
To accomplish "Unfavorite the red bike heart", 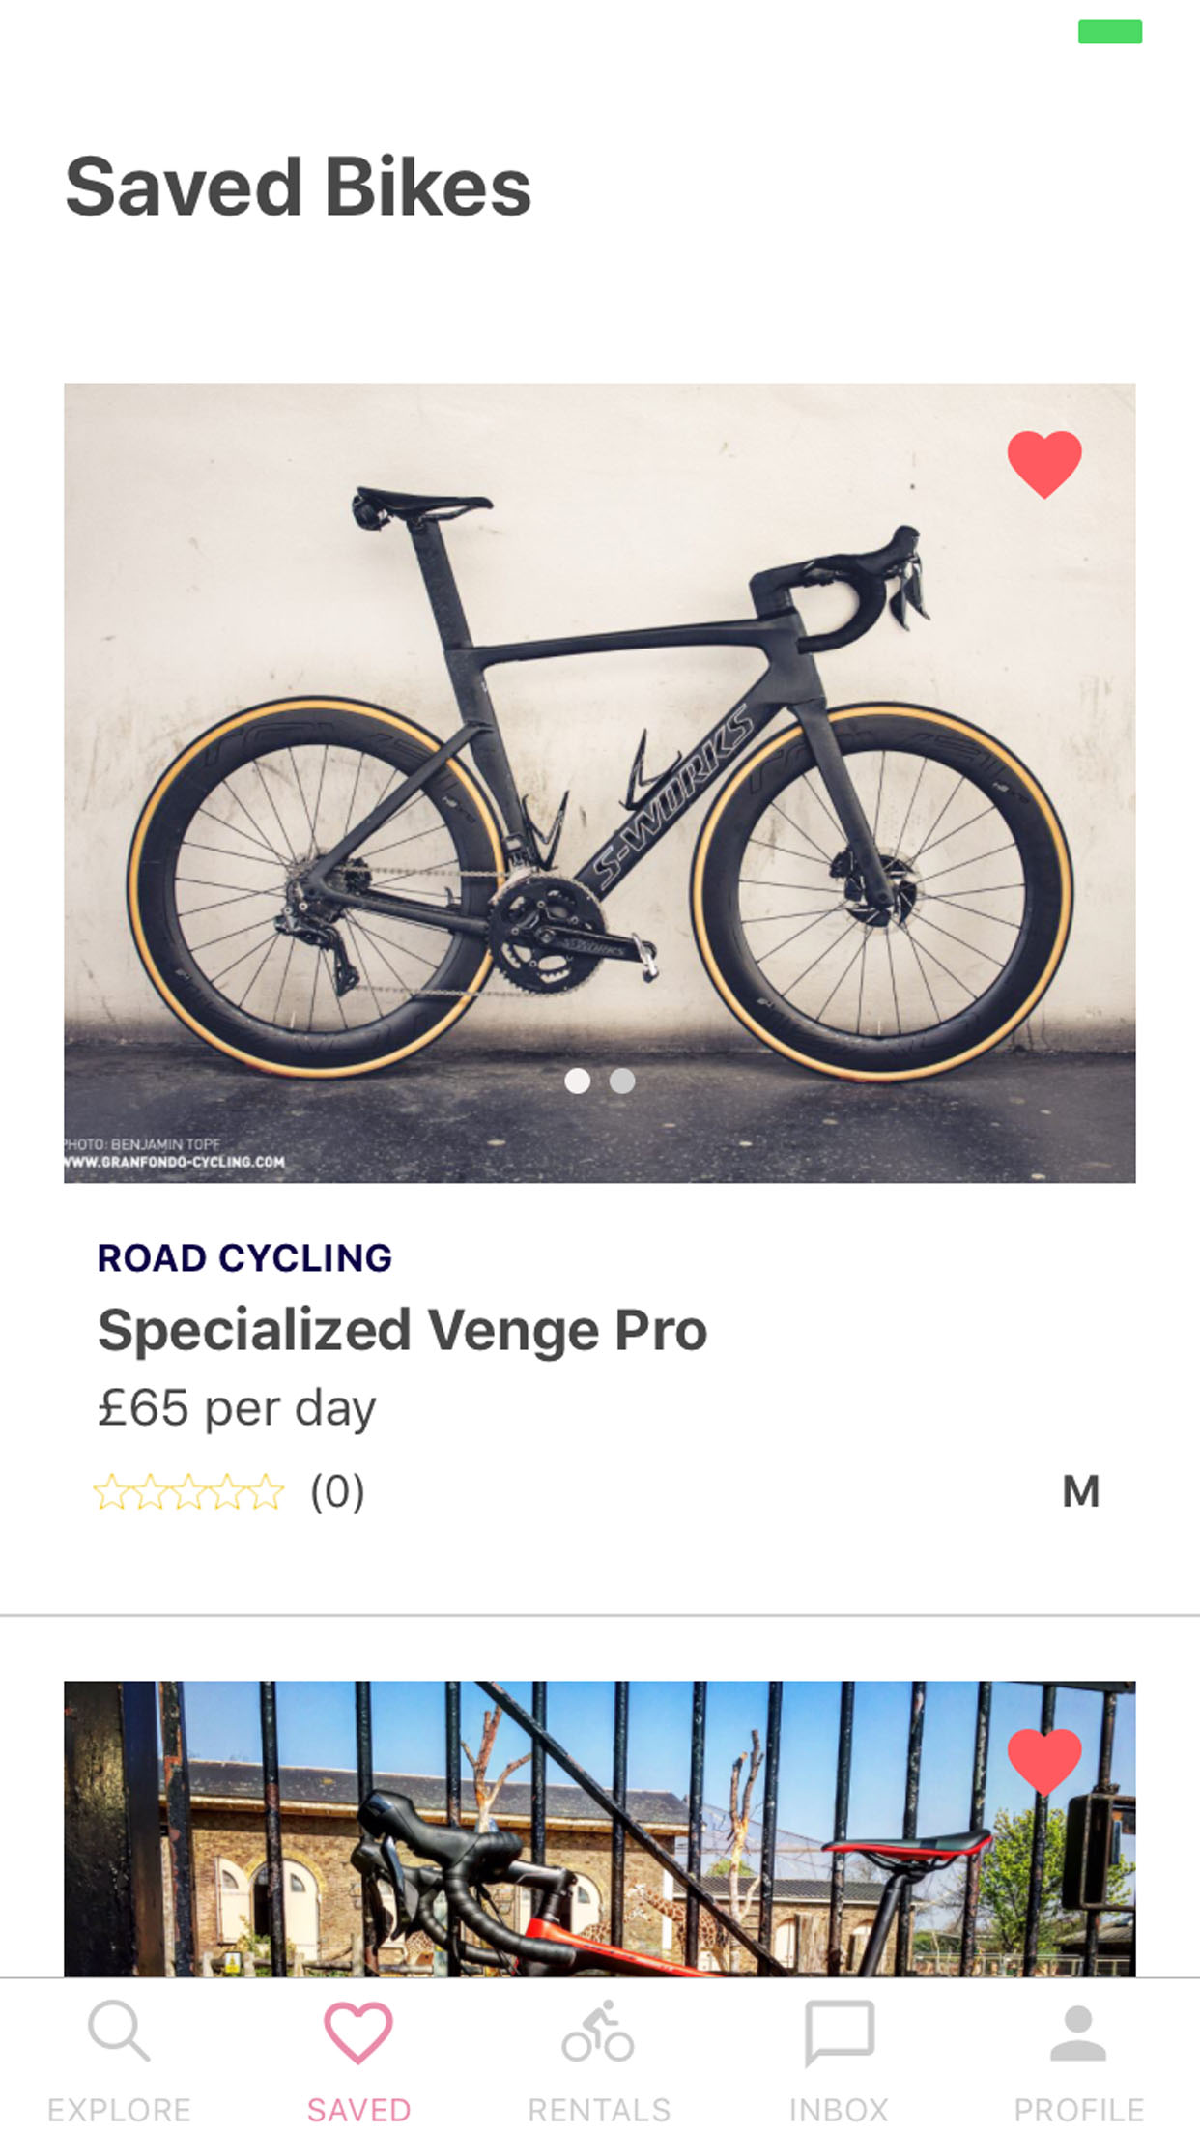I will pyautogui.click(x=1044, y=1761).
